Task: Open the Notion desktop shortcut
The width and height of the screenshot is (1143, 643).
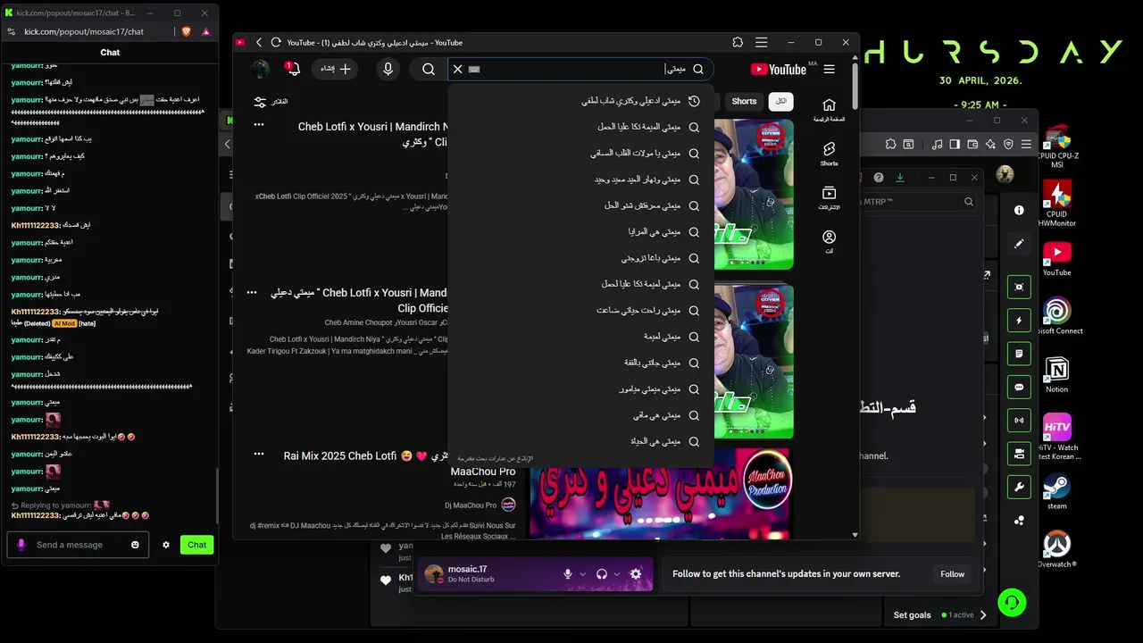Action: pyautogui.click(x=1057, y=374)
